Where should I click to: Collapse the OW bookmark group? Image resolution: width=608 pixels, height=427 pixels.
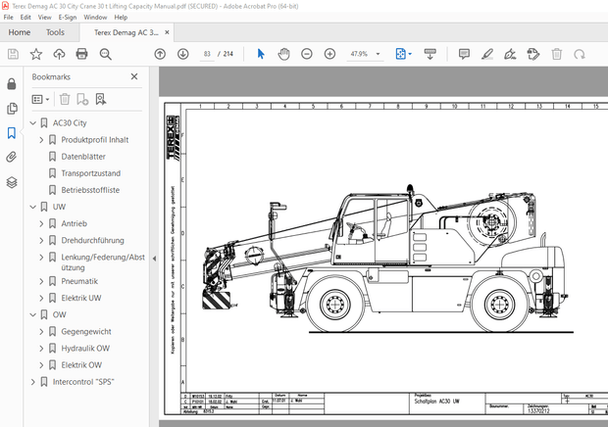[33, 314]
